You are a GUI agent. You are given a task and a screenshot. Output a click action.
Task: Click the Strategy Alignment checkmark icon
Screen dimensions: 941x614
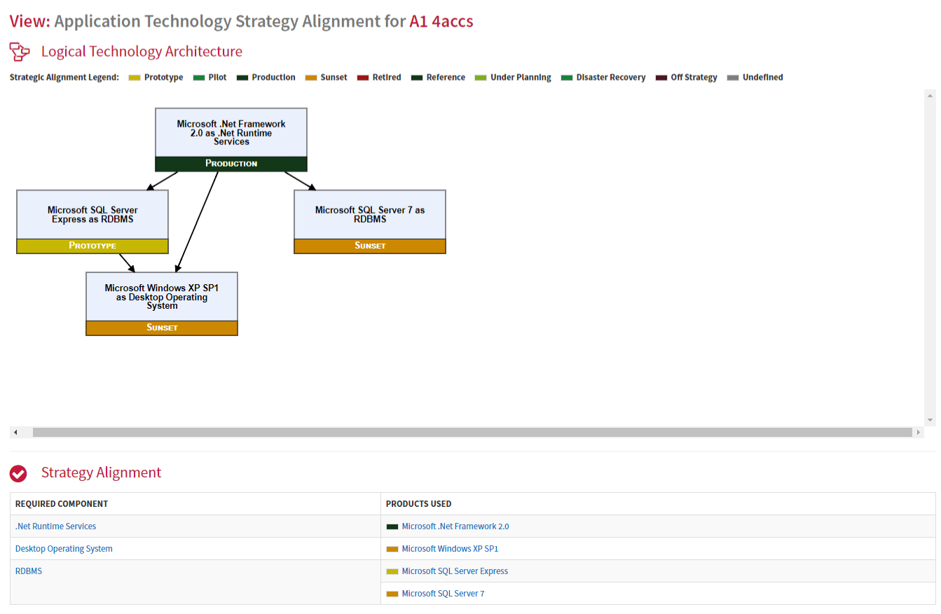[18, 474]
